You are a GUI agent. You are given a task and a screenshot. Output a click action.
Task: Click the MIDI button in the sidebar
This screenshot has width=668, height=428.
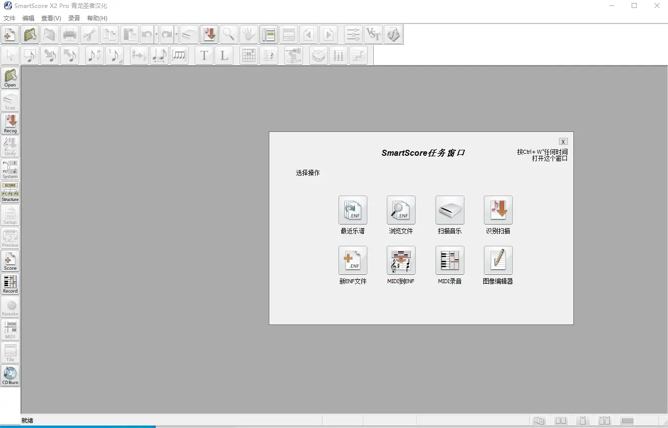(10, 330)
